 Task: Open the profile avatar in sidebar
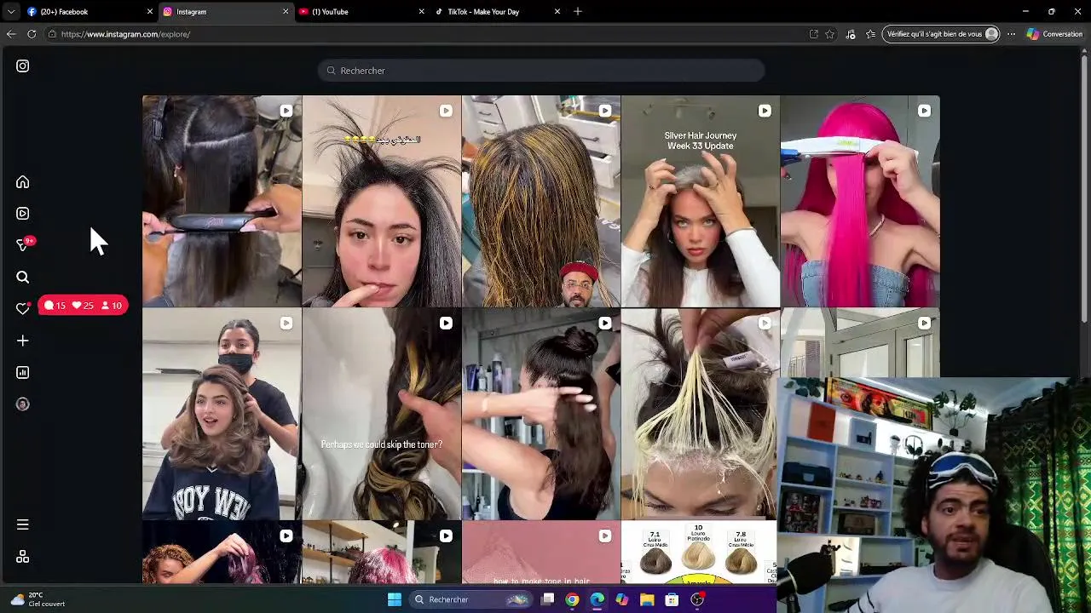23,404
